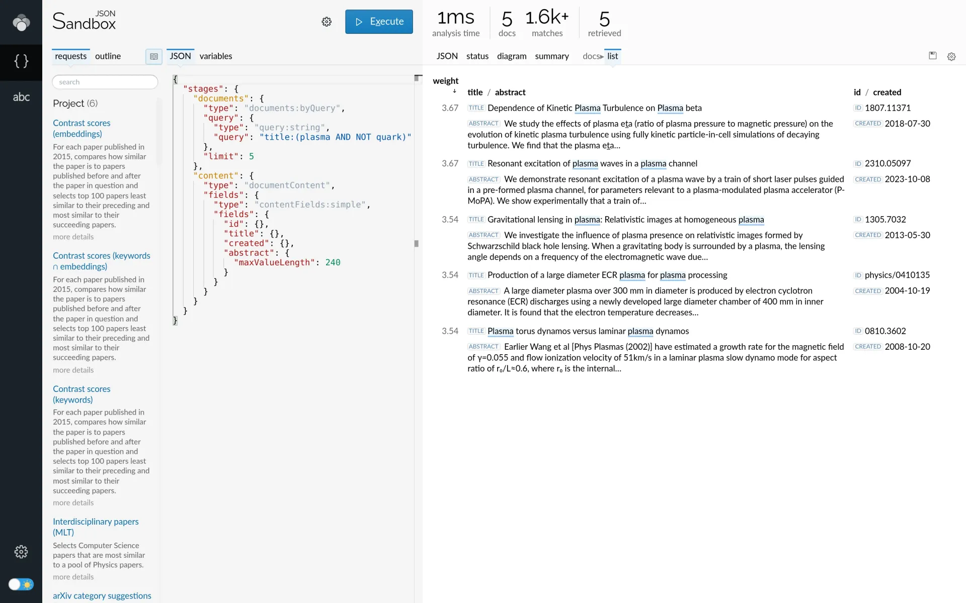Click title Plasma torus dynamos versus laminar

click(588, 331)
